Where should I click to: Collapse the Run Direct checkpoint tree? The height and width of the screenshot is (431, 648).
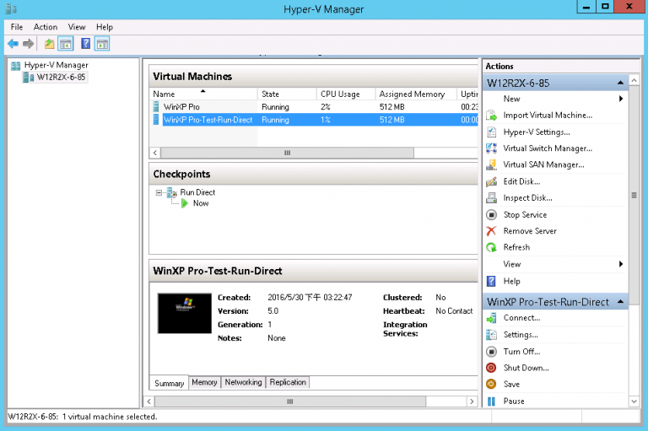(x=159, y=192)
